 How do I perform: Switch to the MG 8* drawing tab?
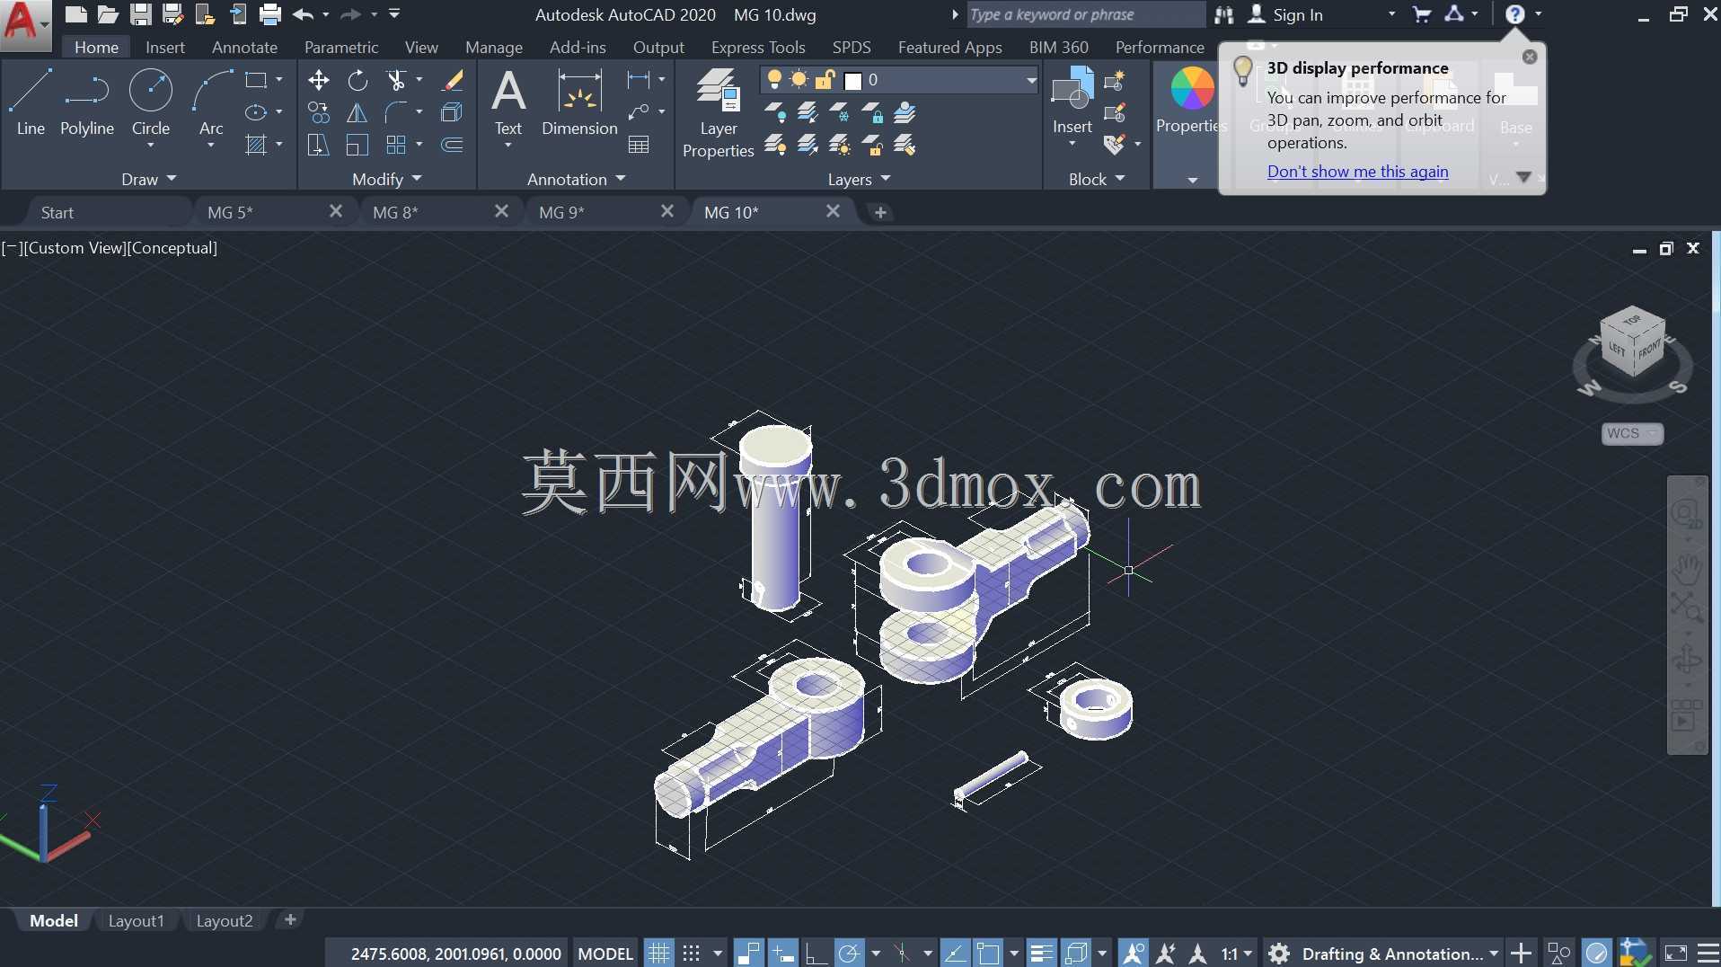(x=395, y=212)
